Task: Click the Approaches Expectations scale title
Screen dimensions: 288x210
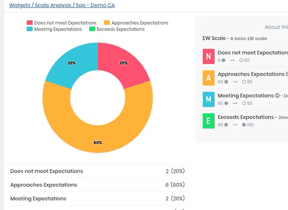Action: point(251,74)
